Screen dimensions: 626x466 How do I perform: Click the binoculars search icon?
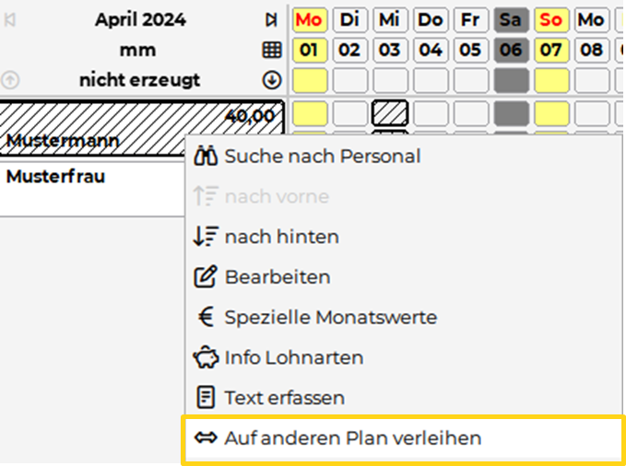206,157
